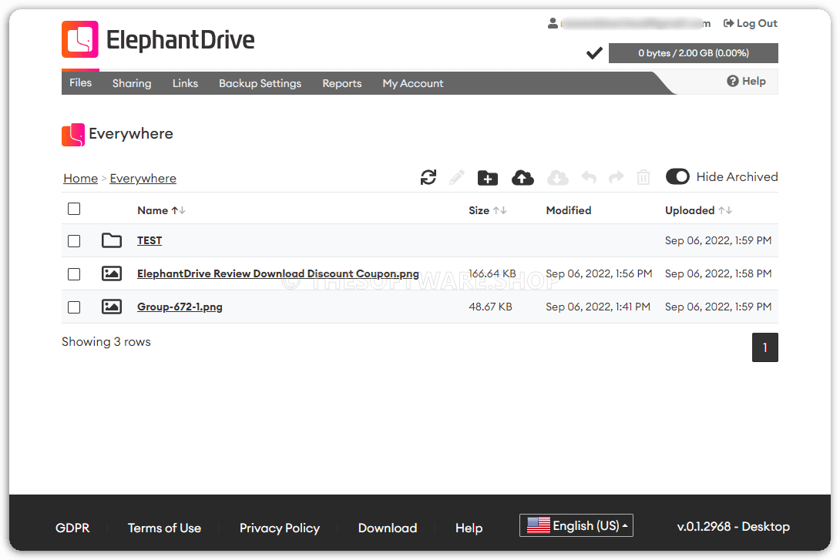Click the Showing 3 rows text
This screenshot has height=560, width=840.
tap(106, 341)
